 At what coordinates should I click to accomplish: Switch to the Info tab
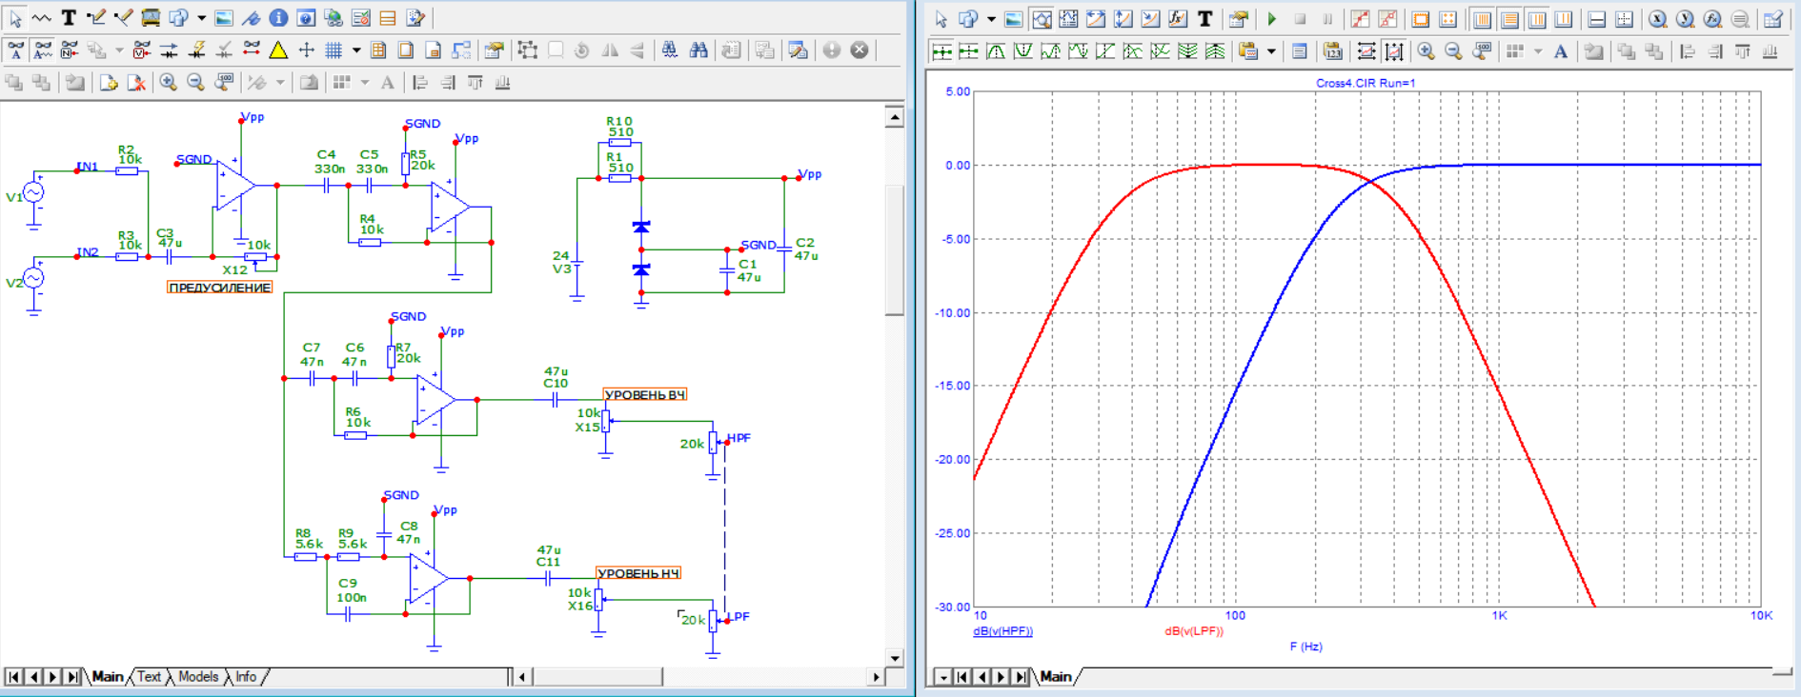[x=246, y=677]
